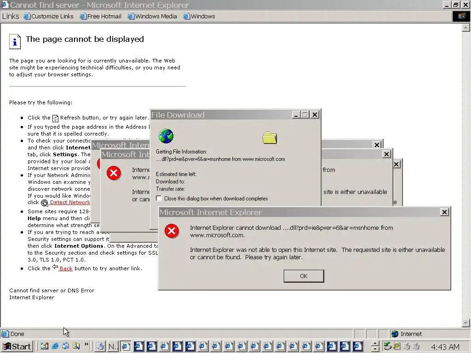Close the background dialog showing 'from' text

coord(386,154)
